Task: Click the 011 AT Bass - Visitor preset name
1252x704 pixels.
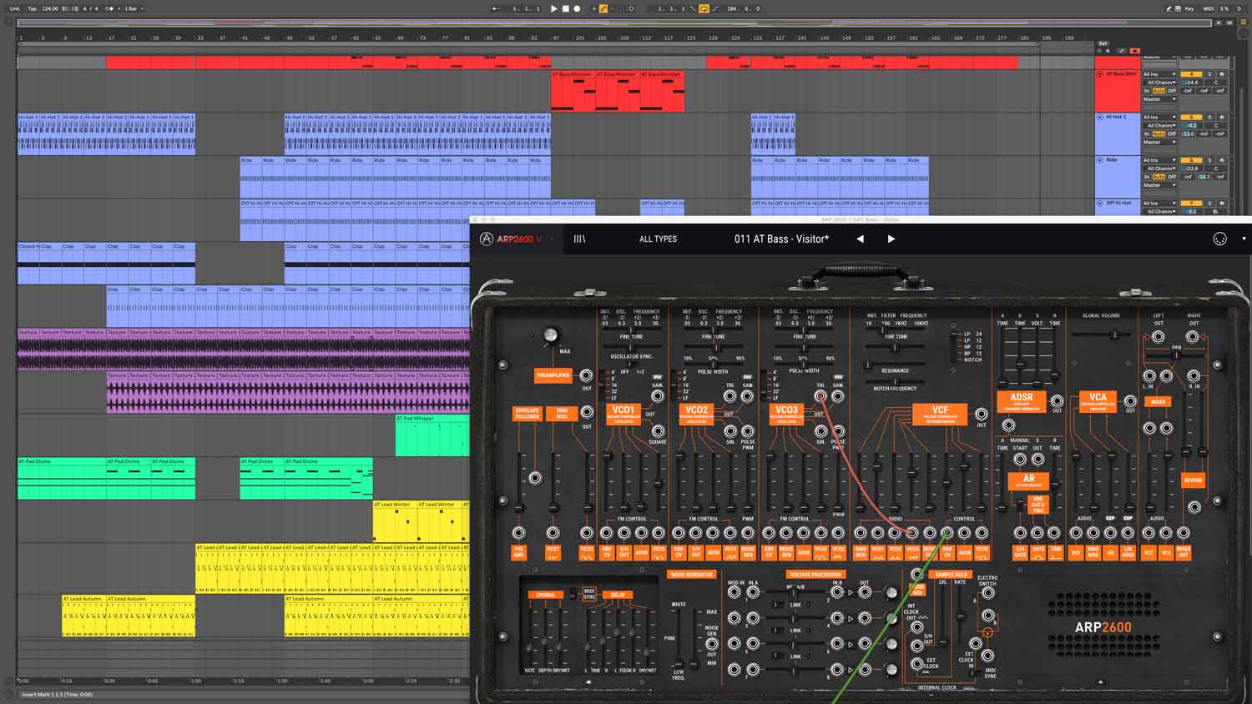Action: [781, 239]
